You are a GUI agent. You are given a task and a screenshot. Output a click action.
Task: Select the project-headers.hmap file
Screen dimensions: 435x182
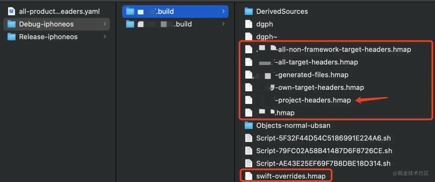point(314,100)
